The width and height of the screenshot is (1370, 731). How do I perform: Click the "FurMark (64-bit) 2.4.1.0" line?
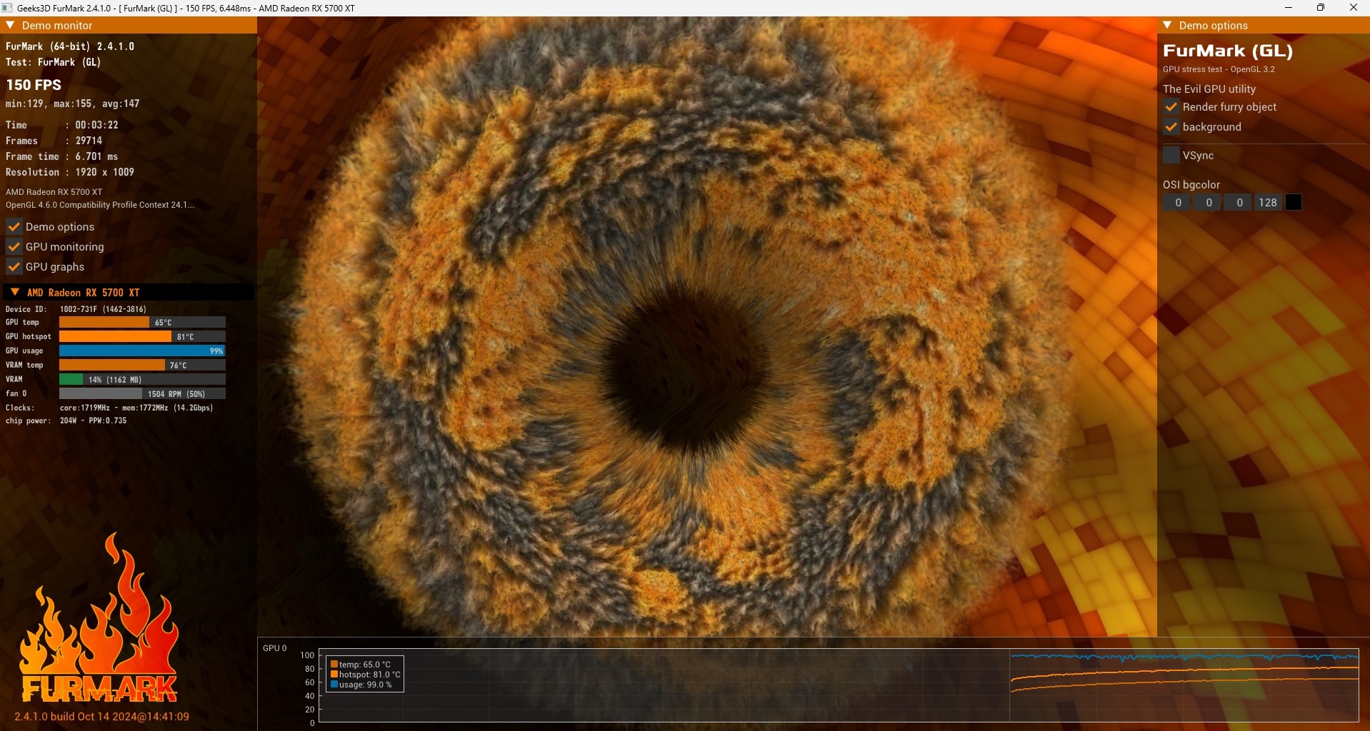tap(70, 46)
